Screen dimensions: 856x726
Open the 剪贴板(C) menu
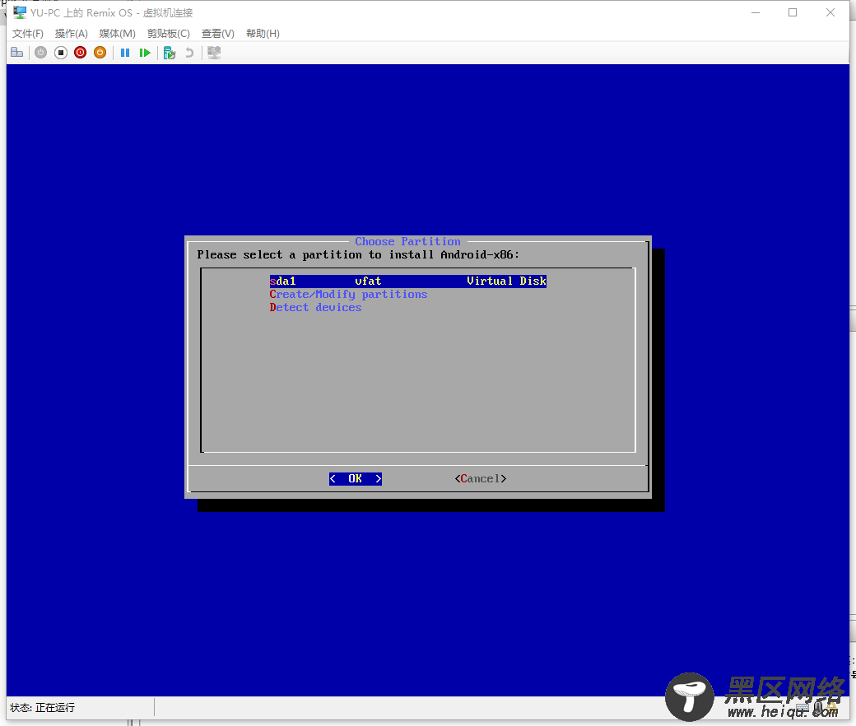coord(169,33)
